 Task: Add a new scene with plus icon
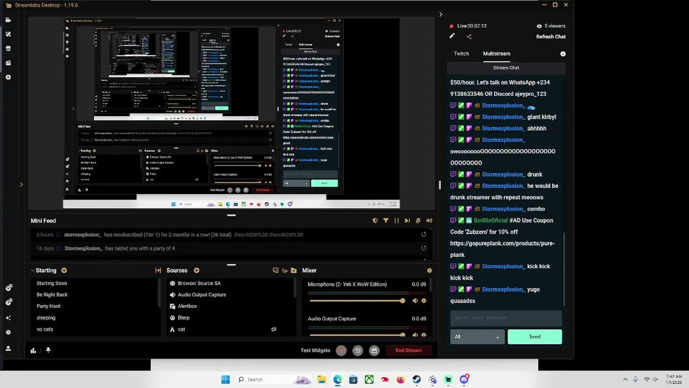point(64,271)
